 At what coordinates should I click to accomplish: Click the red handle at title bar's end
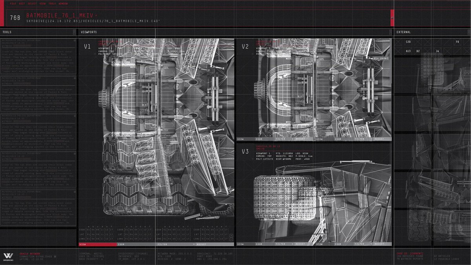(392, 18)
